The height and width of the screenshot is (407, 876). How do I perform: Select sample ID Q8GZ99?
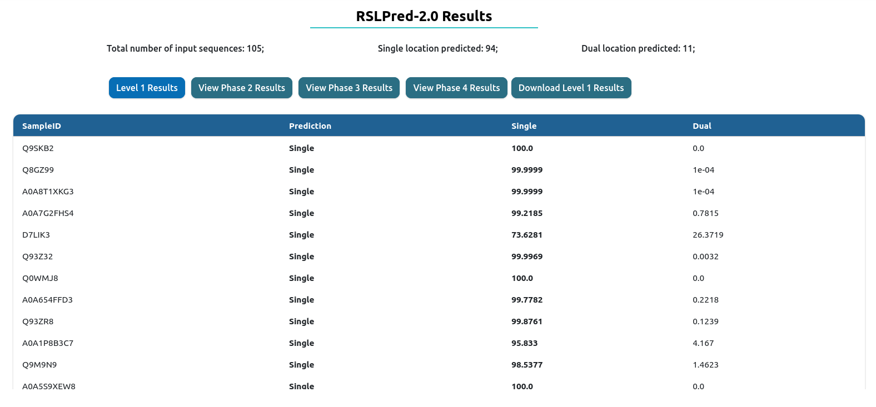click(38, 170)
